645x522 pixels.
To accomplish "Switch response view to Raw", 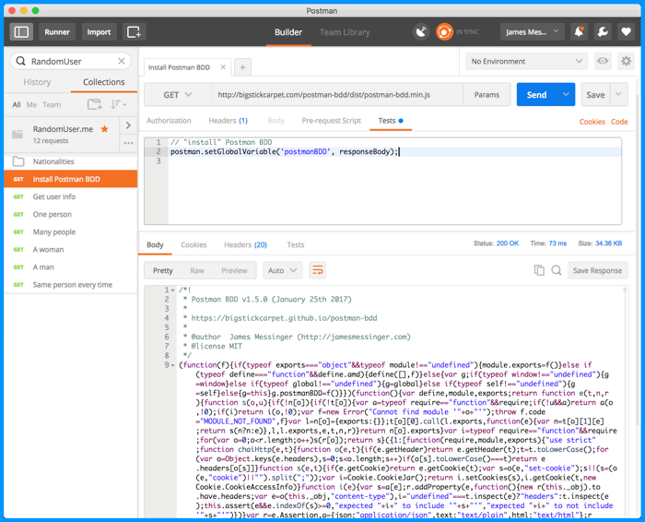I will 197,270.
